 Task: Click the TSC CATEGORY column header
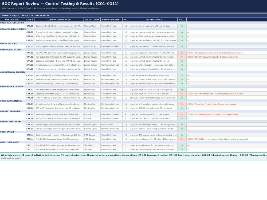92,19
